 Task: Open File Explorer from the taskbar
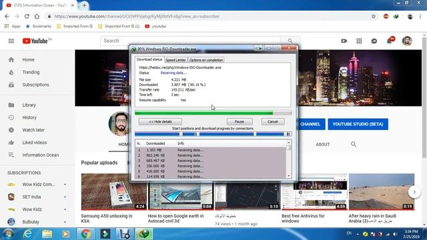click(x=47, y=234)
